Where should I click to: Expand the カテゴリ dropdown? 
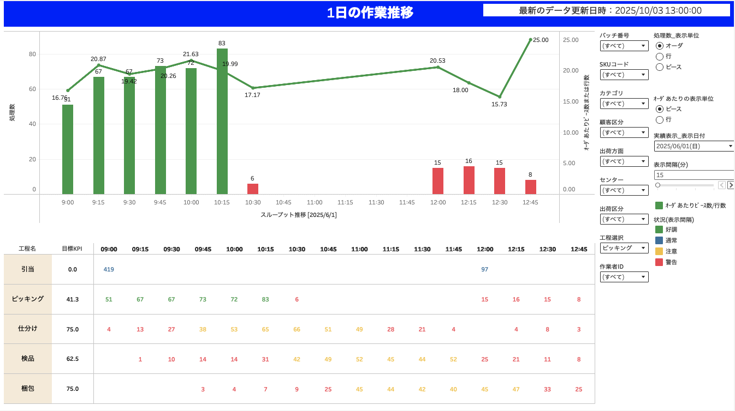click(624, 104)
